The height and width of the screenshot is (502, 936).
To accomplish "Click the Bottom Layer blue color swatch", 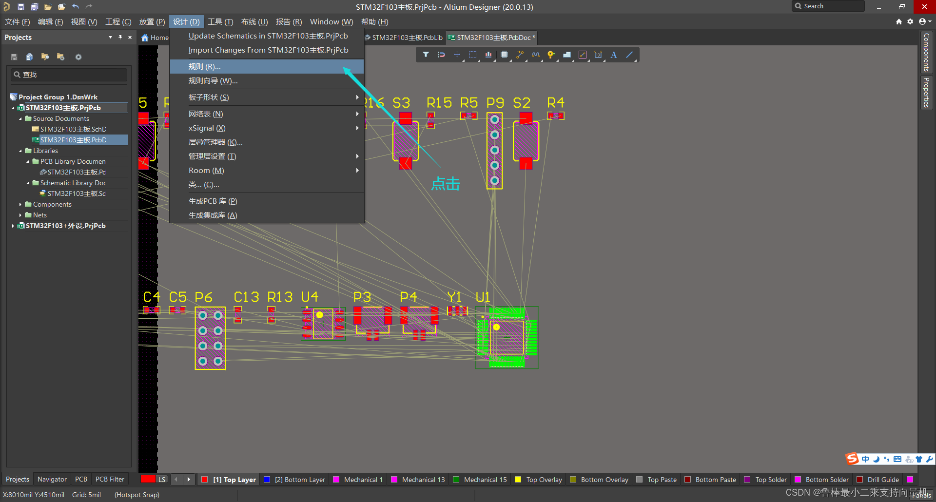I will pyautogui.click(x=267, y=480).
